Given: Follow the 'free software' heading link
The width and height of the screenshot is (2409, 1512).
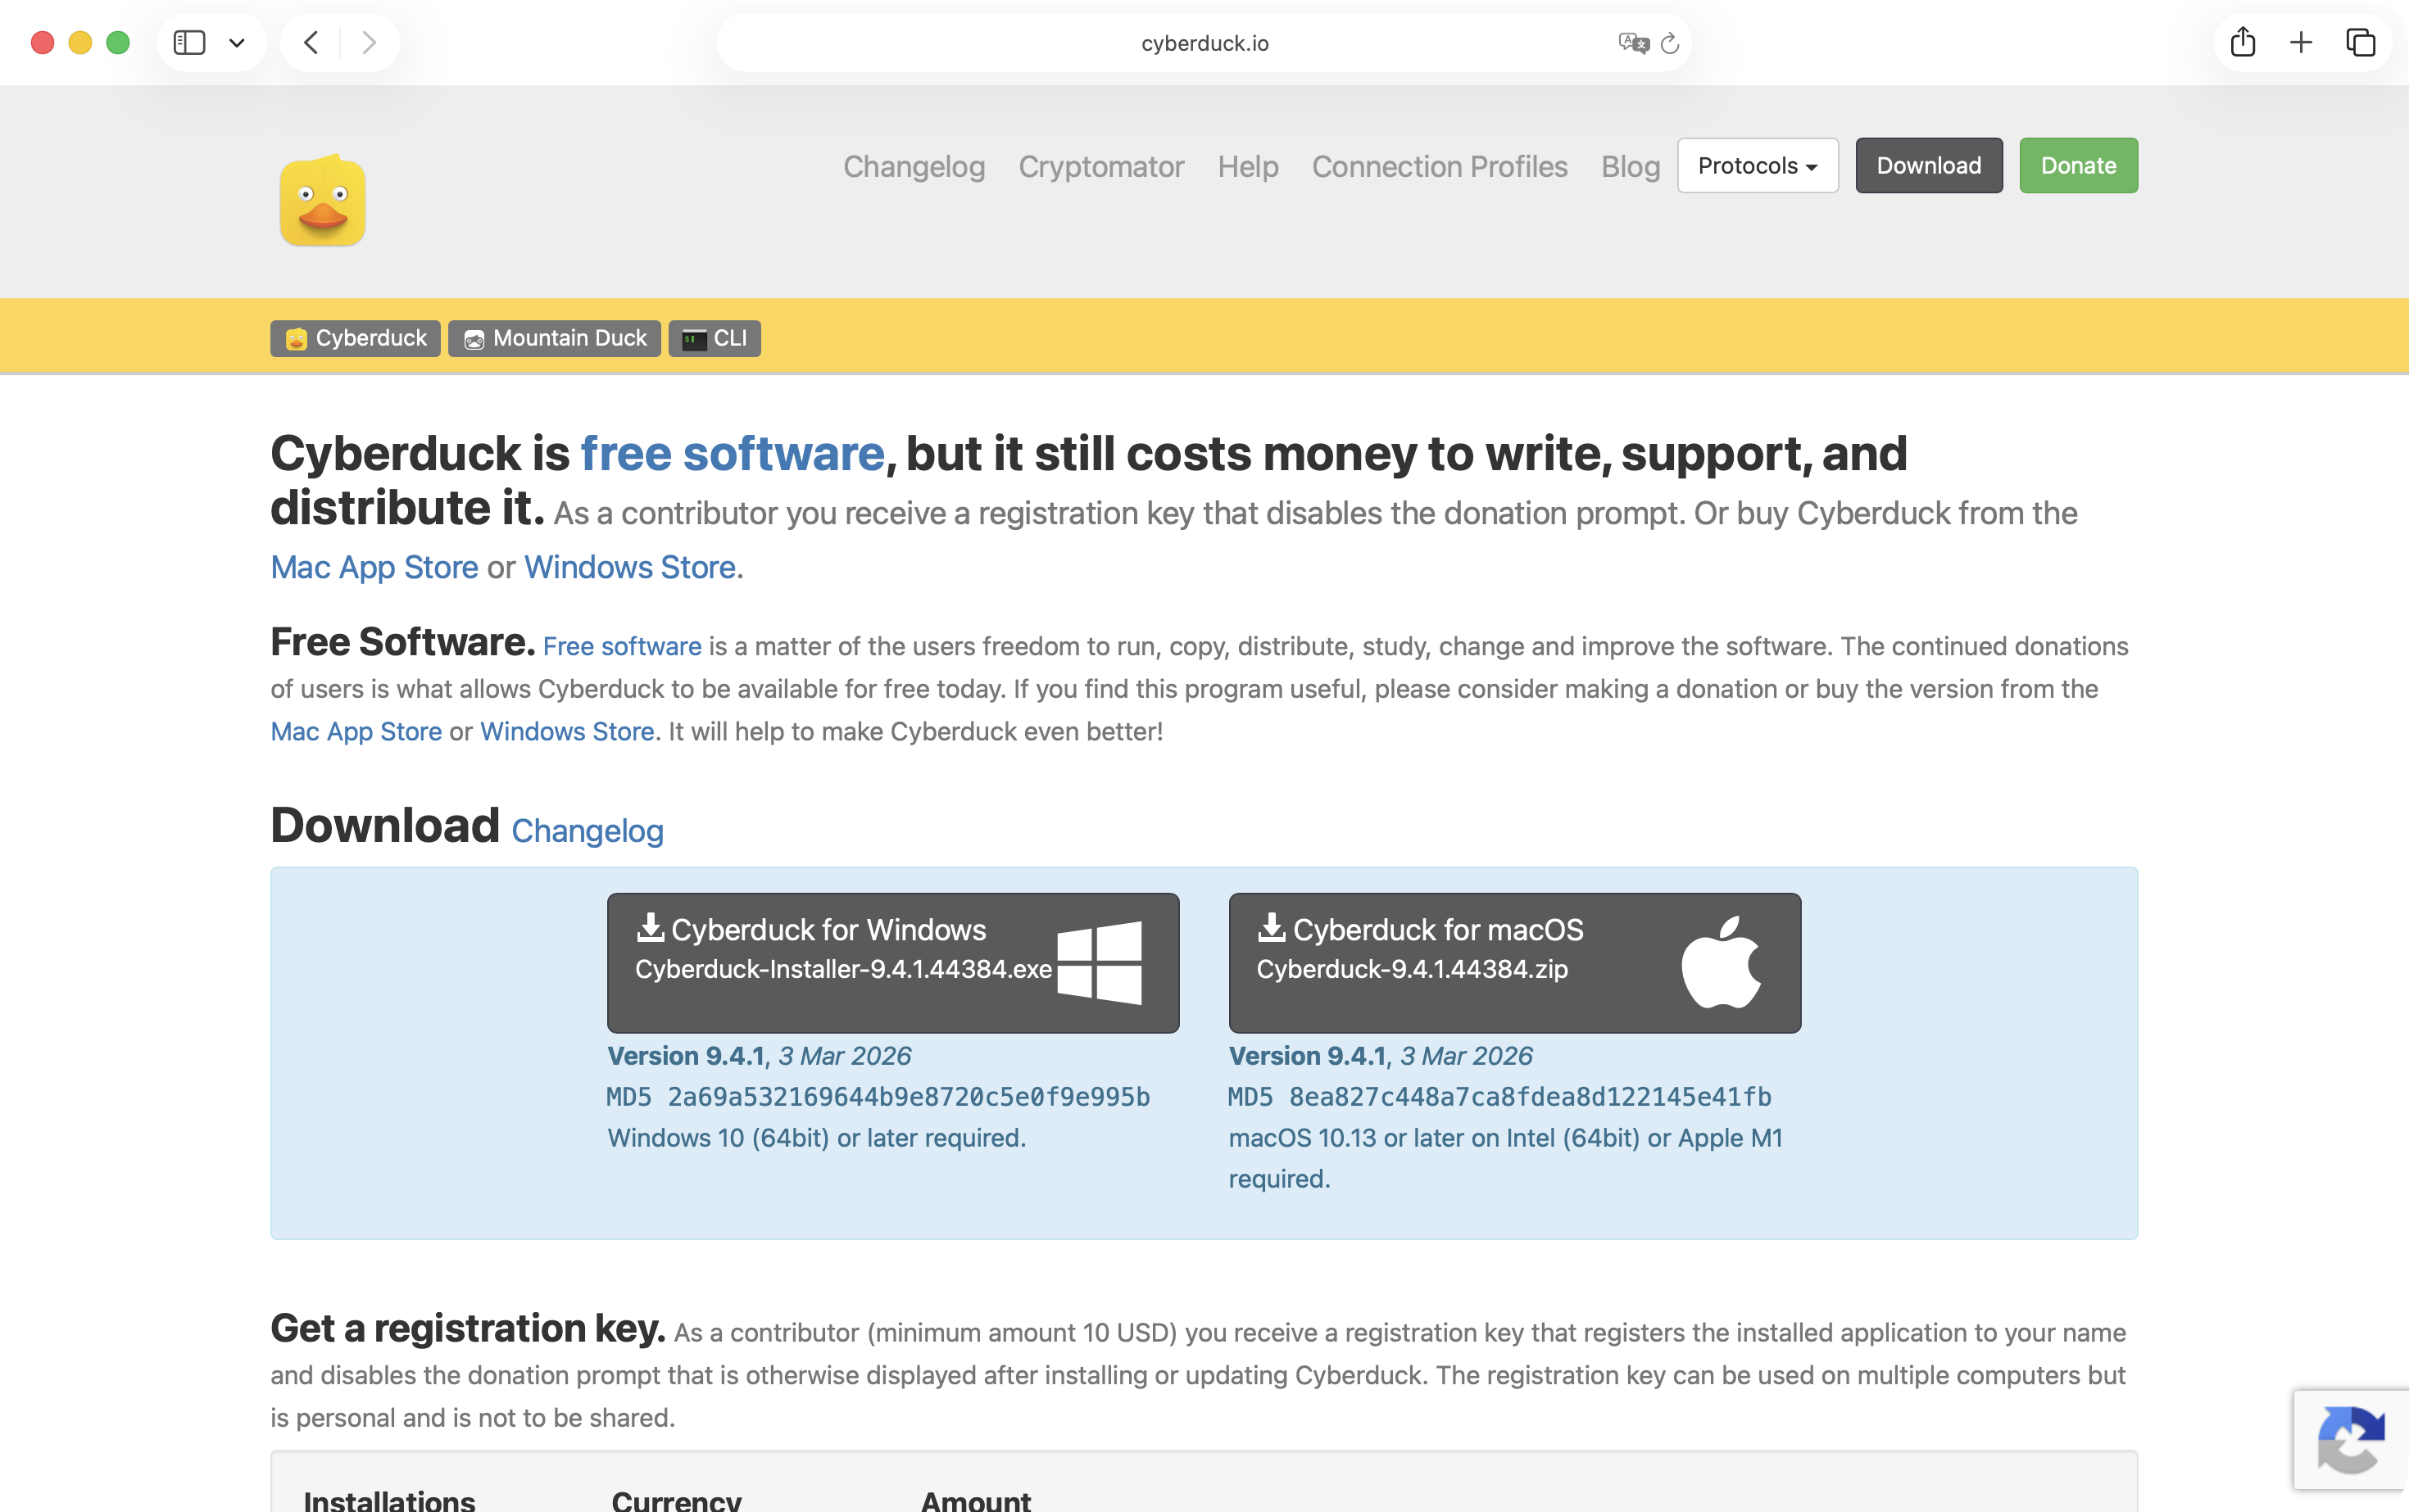Looking at the screenshot, I should [733, 453].
